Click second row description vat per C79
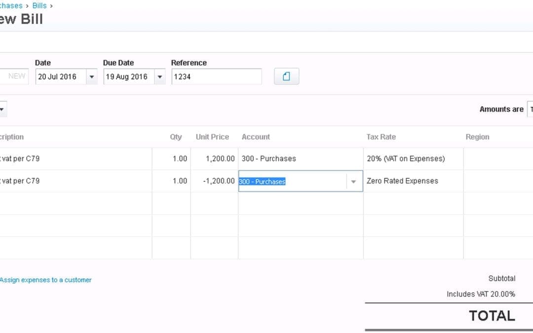Image resolution: width=533 pixels, height=333 pixels. pyautogui.click(x=76, y=181)
